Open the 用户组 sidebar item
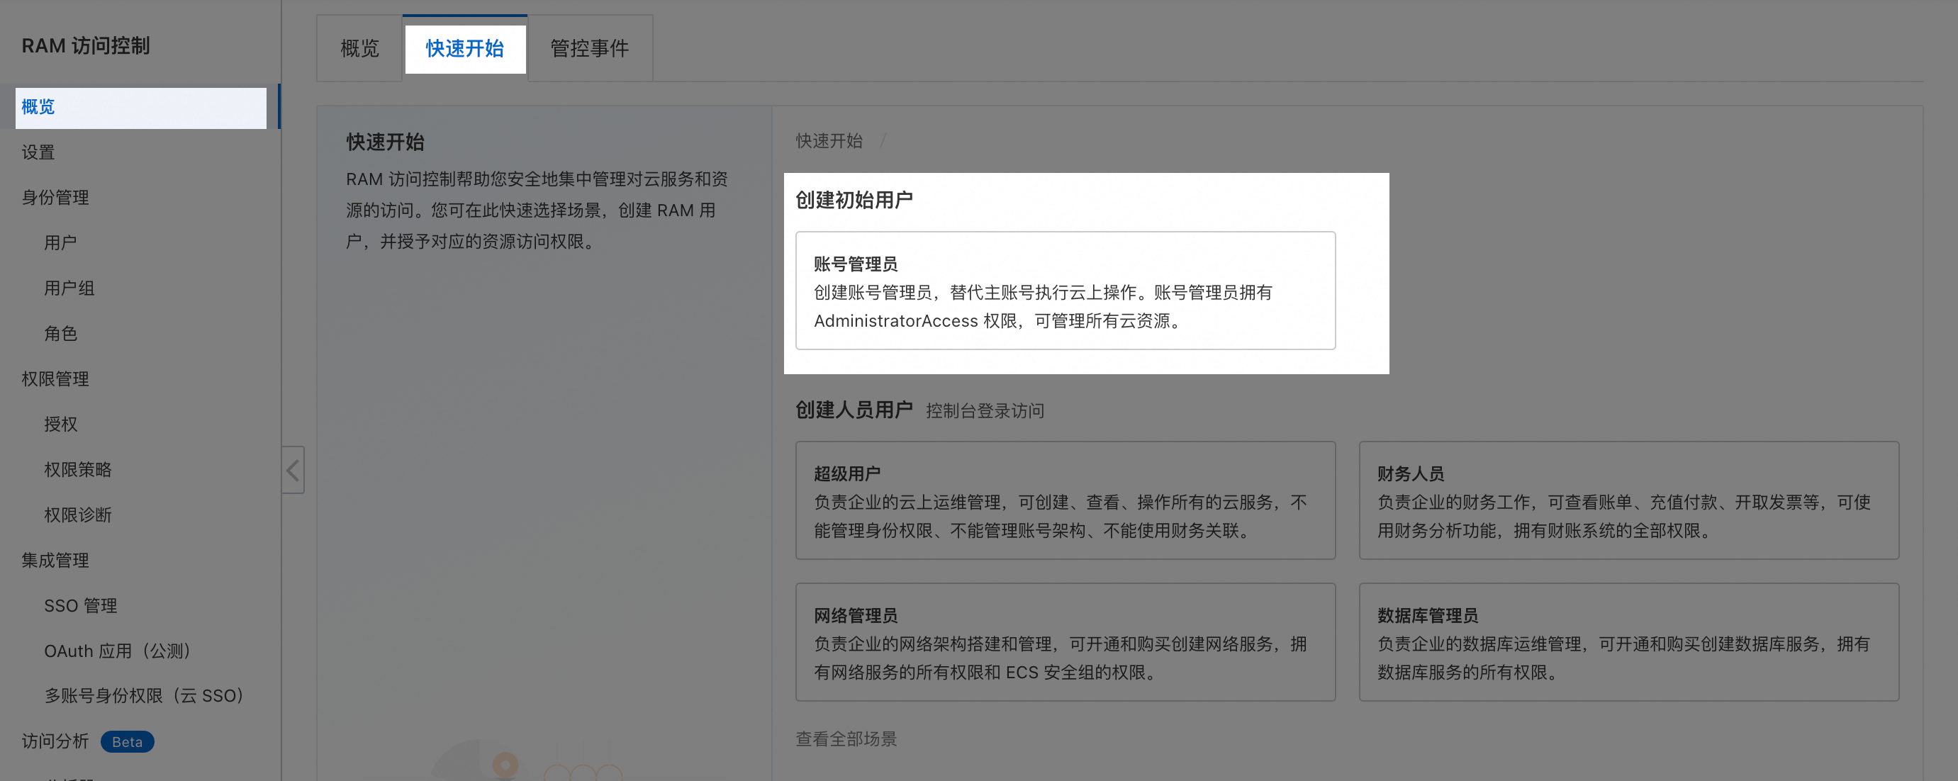This screenshot has height=781, width=1958. pos(69,288)
